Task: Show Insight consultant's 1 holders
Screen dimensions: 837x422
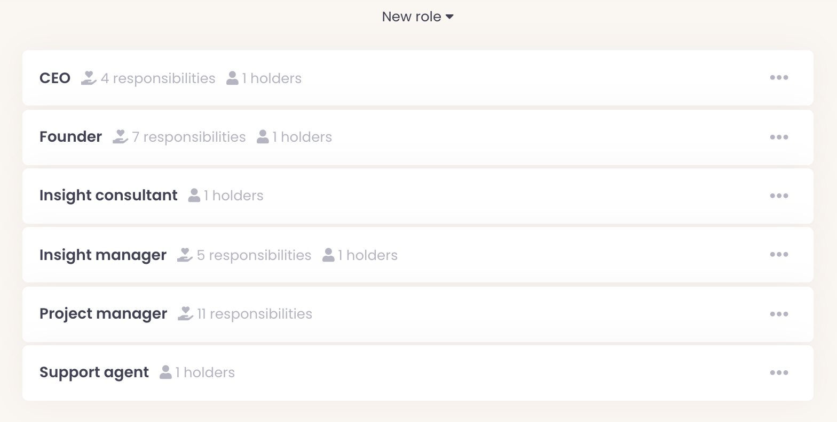Action: coord(233,196)
